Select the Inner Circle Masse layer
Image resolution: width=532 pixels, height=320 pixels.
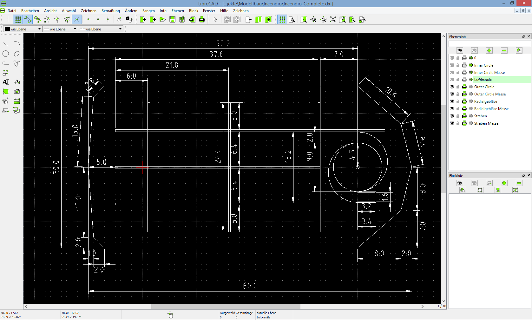(x=489, y=73)
